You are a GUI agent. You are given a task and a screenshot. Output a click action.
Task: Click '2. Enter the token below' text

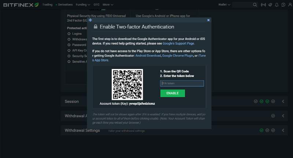click(x=177, y=76)
